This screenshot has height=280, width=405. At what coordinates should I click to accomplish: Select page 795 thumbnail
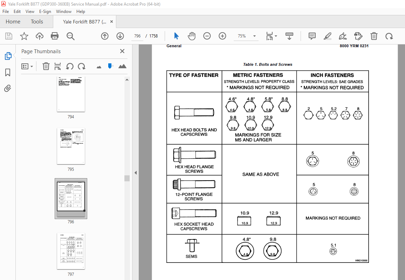(x=71, y=146)
